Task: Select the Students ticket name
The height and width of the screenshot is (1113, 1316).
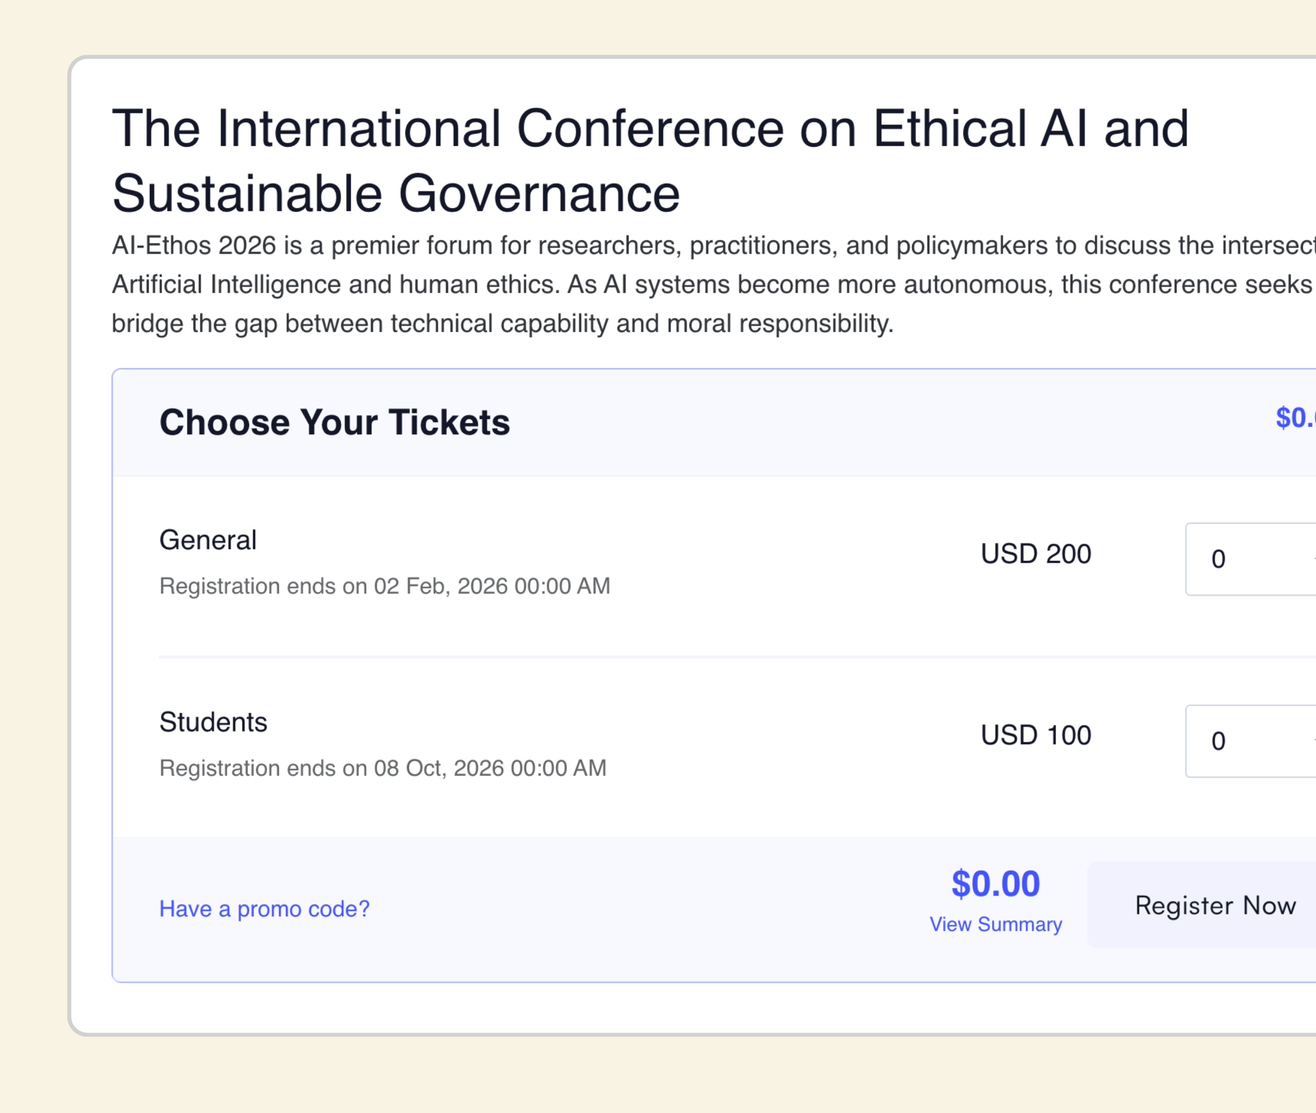Action: click(213, 722)
